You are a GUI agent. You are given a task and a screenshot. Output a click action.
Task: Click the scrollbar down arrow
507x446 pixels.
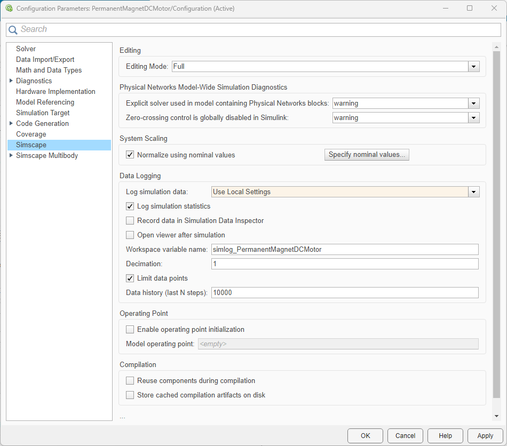click(496, 416)
